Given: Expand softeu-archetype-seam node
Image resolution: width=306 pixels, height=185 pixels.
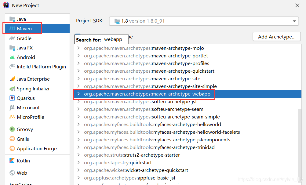Looking at the screenshot, I should click(78, 109).
